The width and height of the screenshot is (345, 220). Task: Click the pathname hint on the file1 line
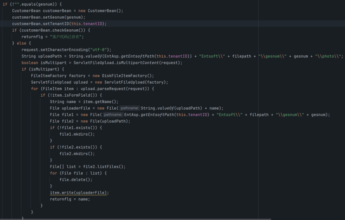click(113, 114)
